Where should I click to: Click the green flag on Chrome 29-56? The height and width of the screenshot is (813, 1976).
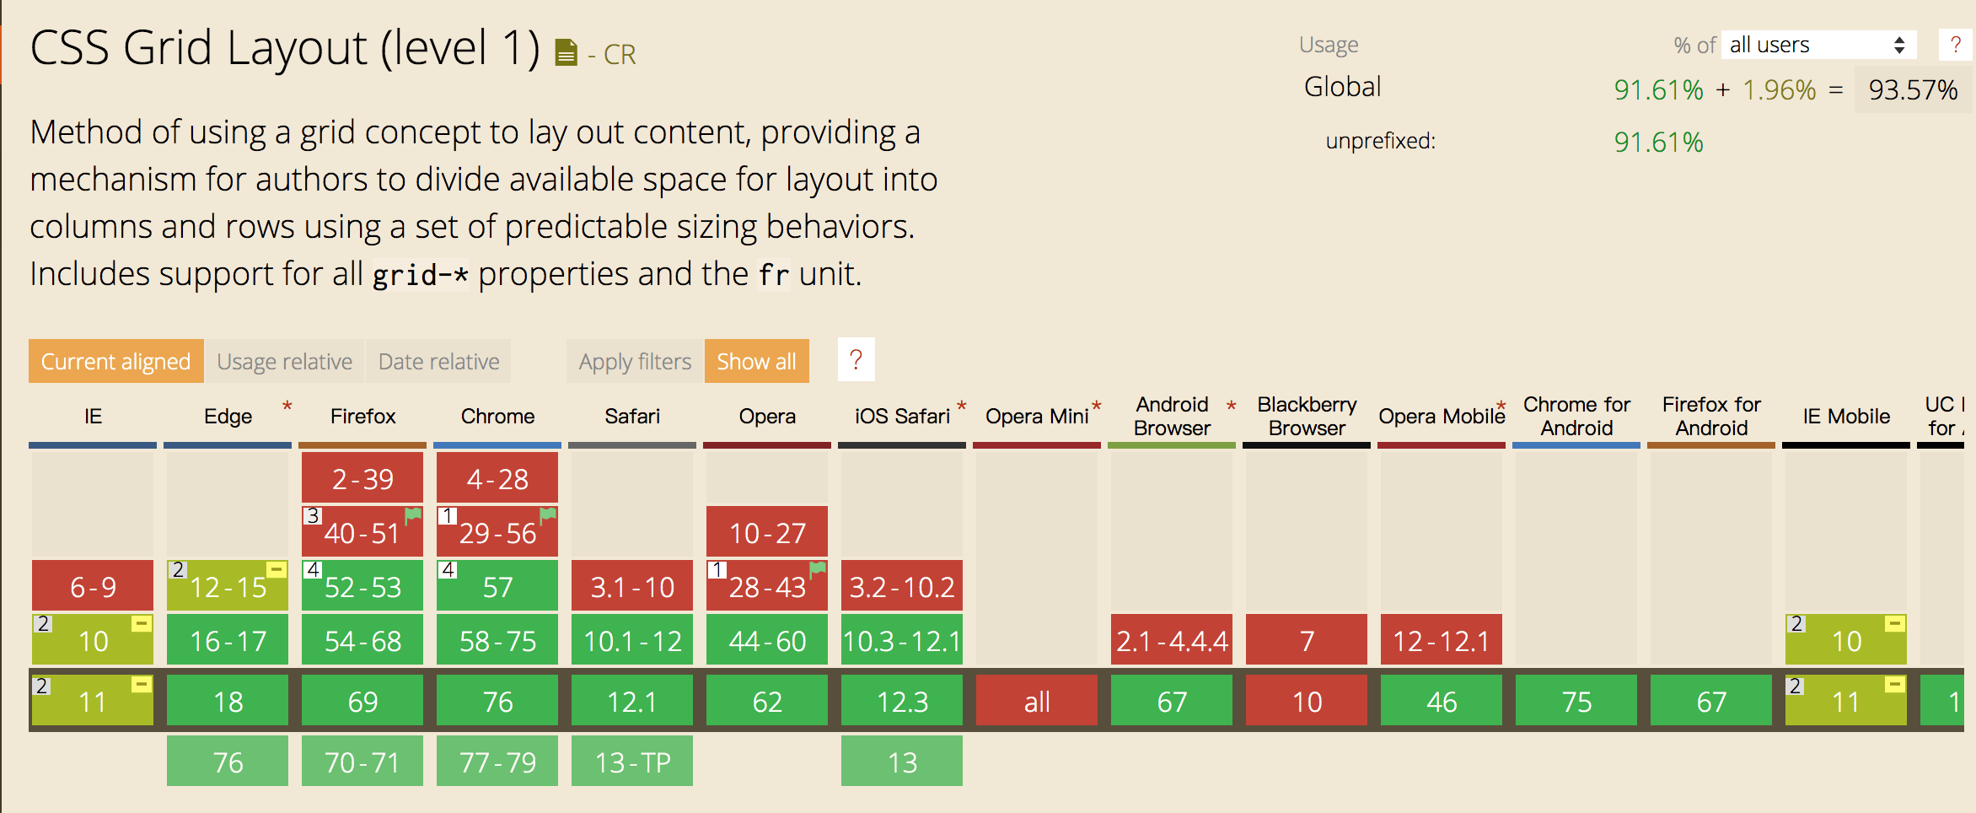pyautogui.click(x=548, y=515)
